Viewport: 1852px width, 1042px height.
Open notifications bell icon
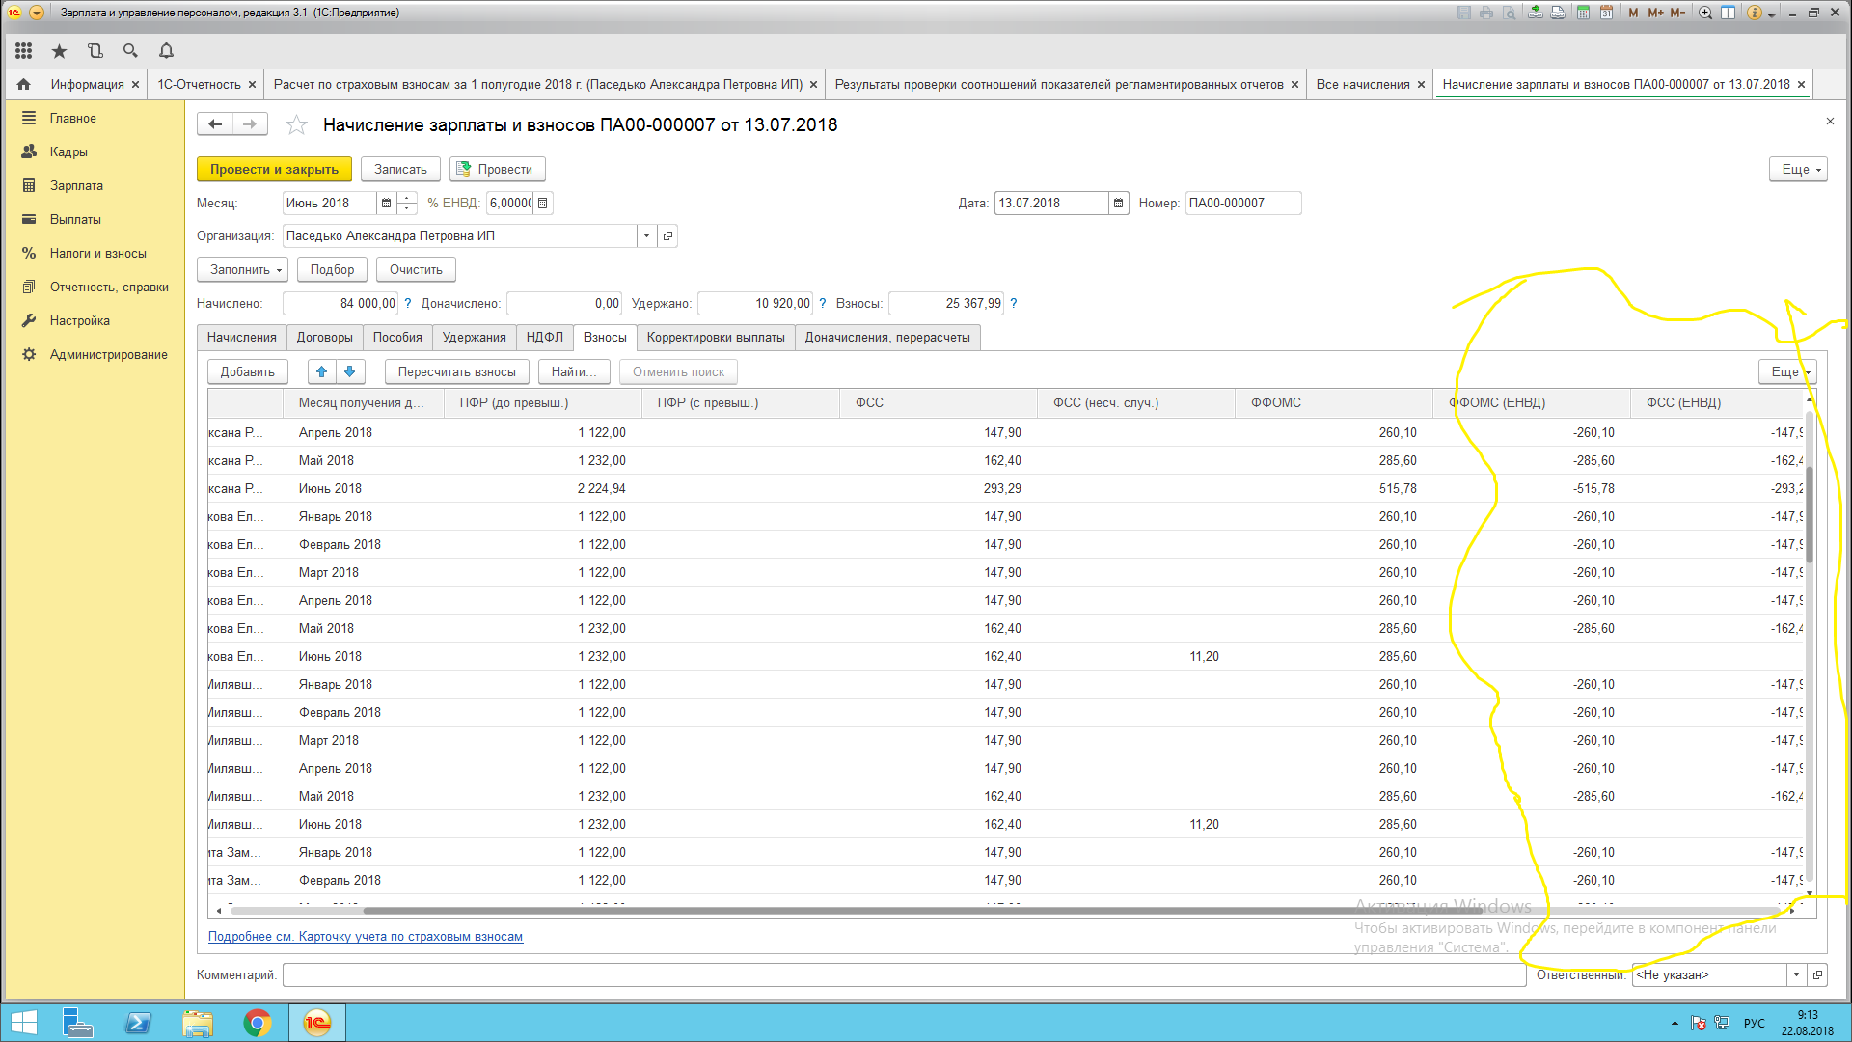coord(166,51)
